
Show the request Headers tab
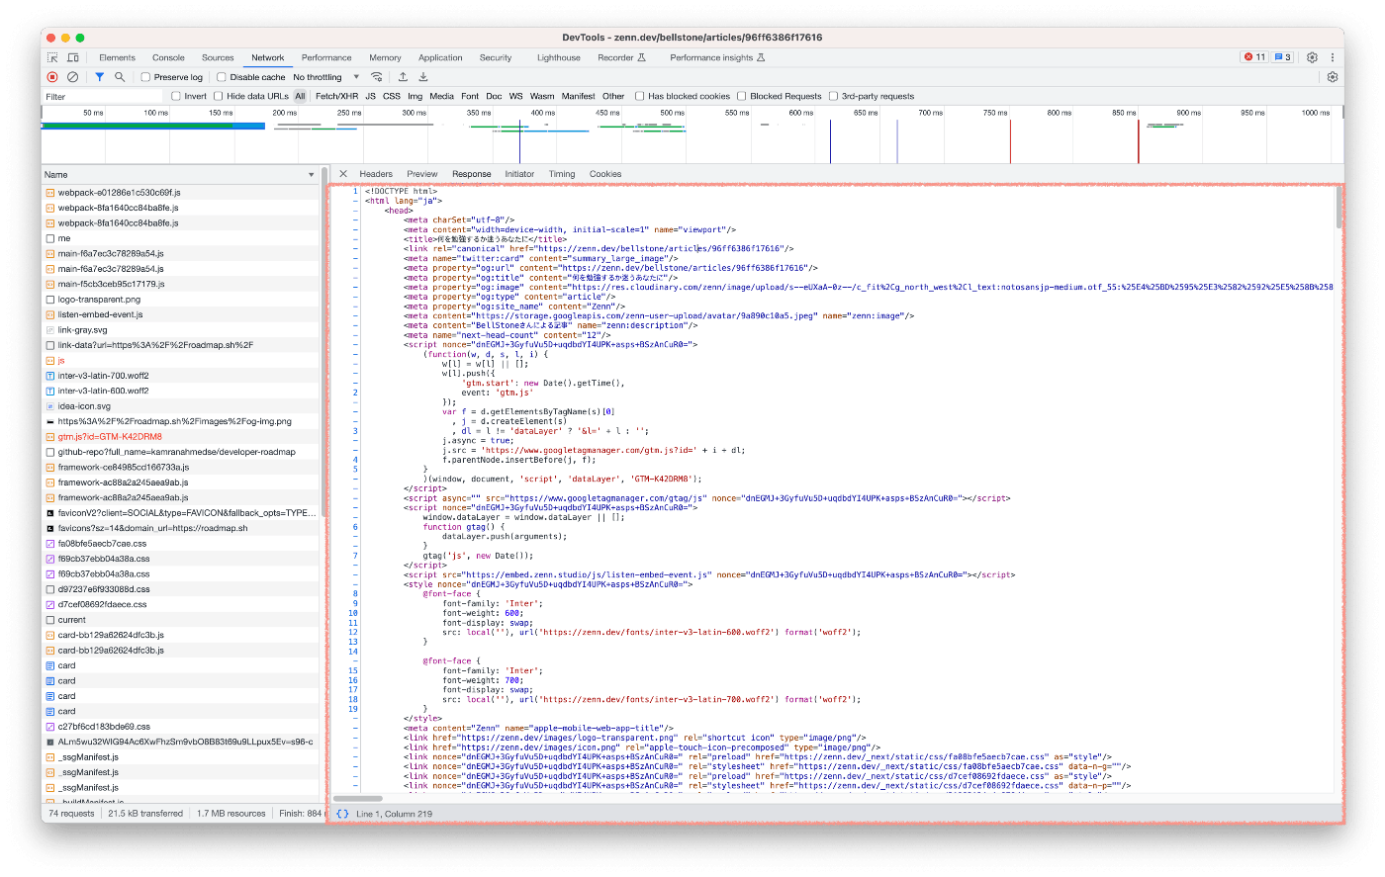click(376, 174)
